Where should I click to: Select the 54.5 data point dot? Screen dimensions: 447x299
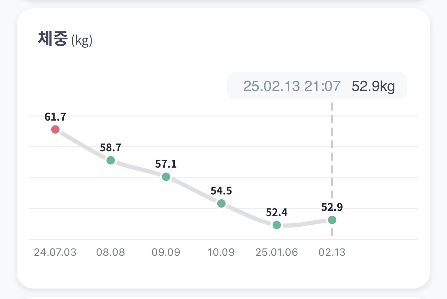point(221,204)
